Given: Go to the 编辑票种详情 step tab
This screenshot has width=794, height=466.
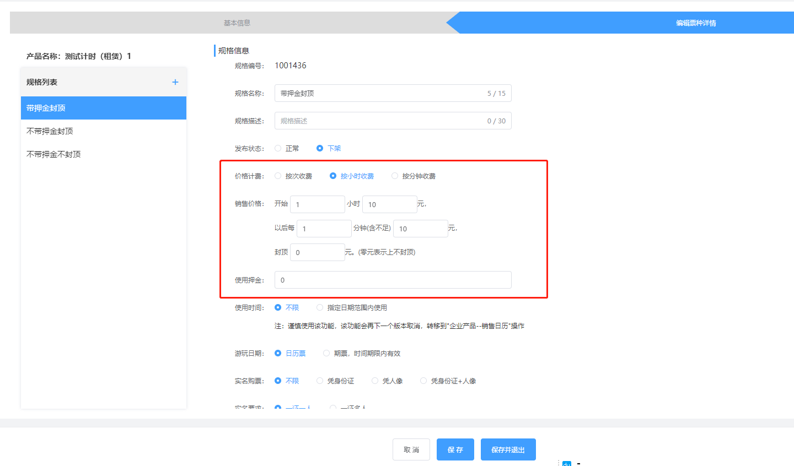Looking at the screenshot, I should click(x=696, y=23).
